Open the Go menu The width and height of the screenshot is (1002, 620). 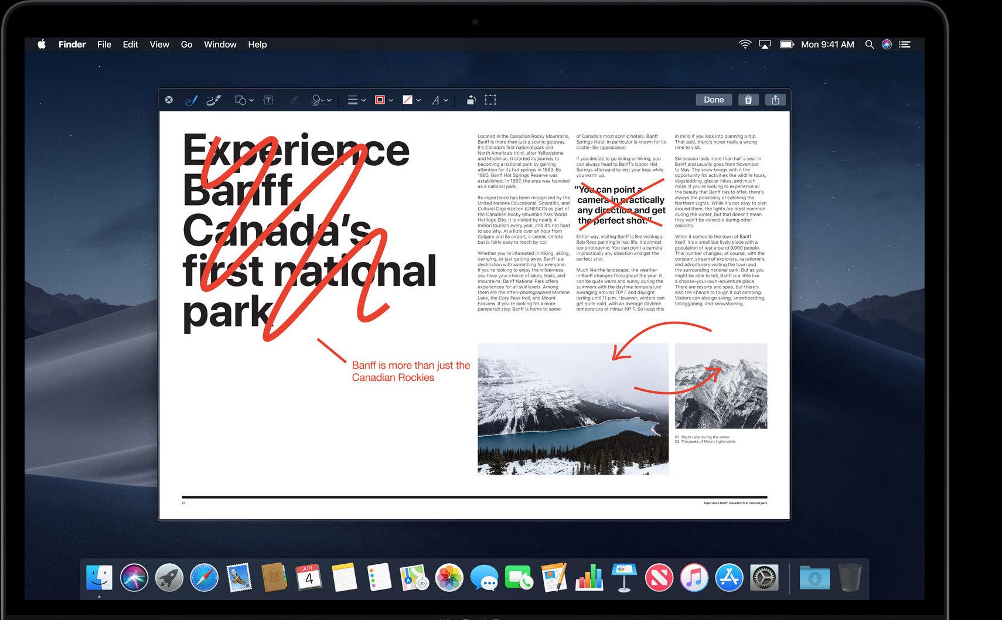click(186, 45)
